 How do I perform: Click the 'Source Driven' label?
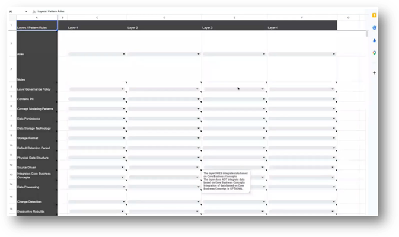pos(27,168)
